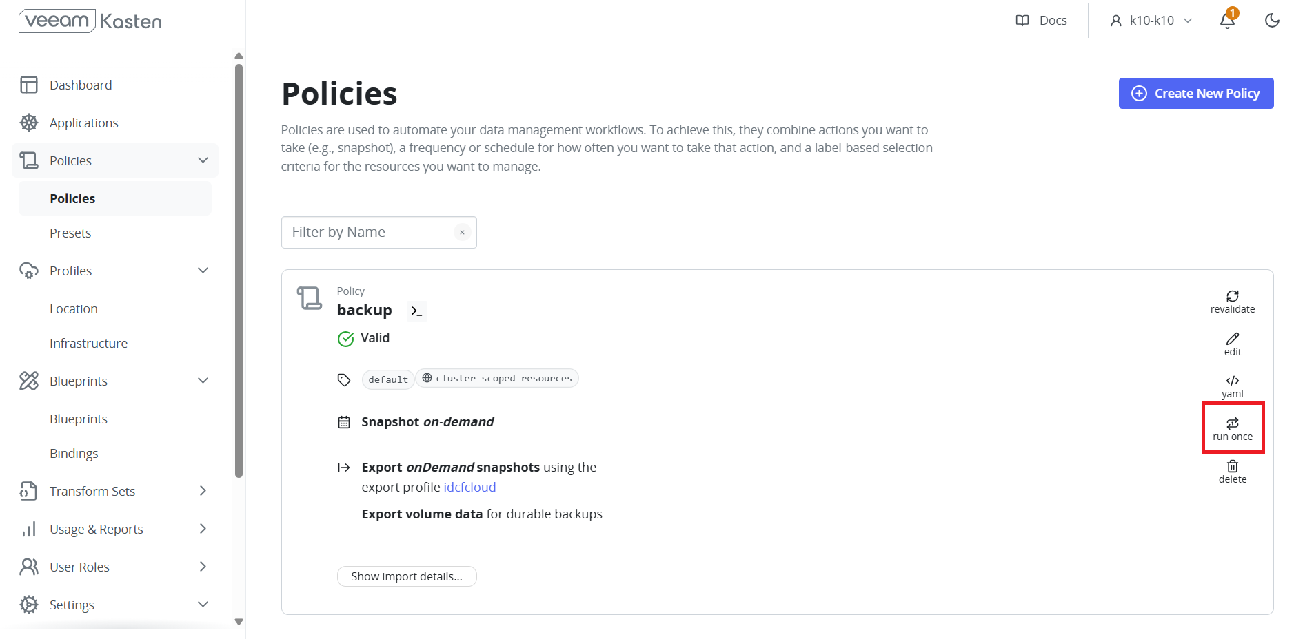Open the terminal icon beside backup
The image size is (1294, 639).
tap(416, 311)
